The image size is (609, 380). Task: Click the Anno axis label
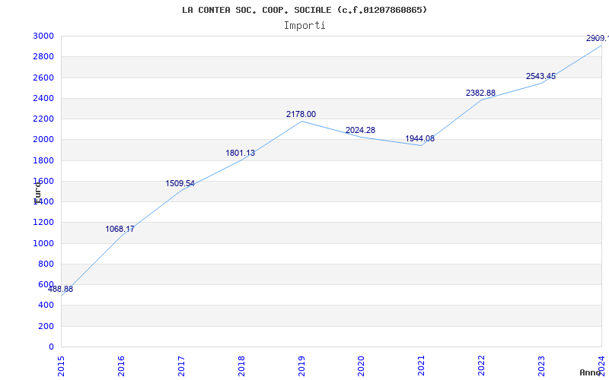tap(589, 372)
